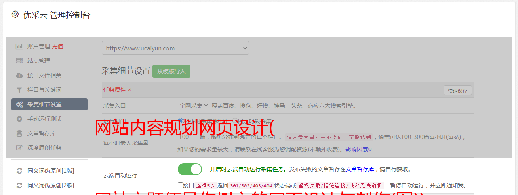Click the bar chart icon for 账户管理

pos(19,46)
